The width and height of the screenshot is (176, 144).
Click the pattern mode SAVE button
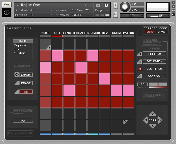[161, 32]
